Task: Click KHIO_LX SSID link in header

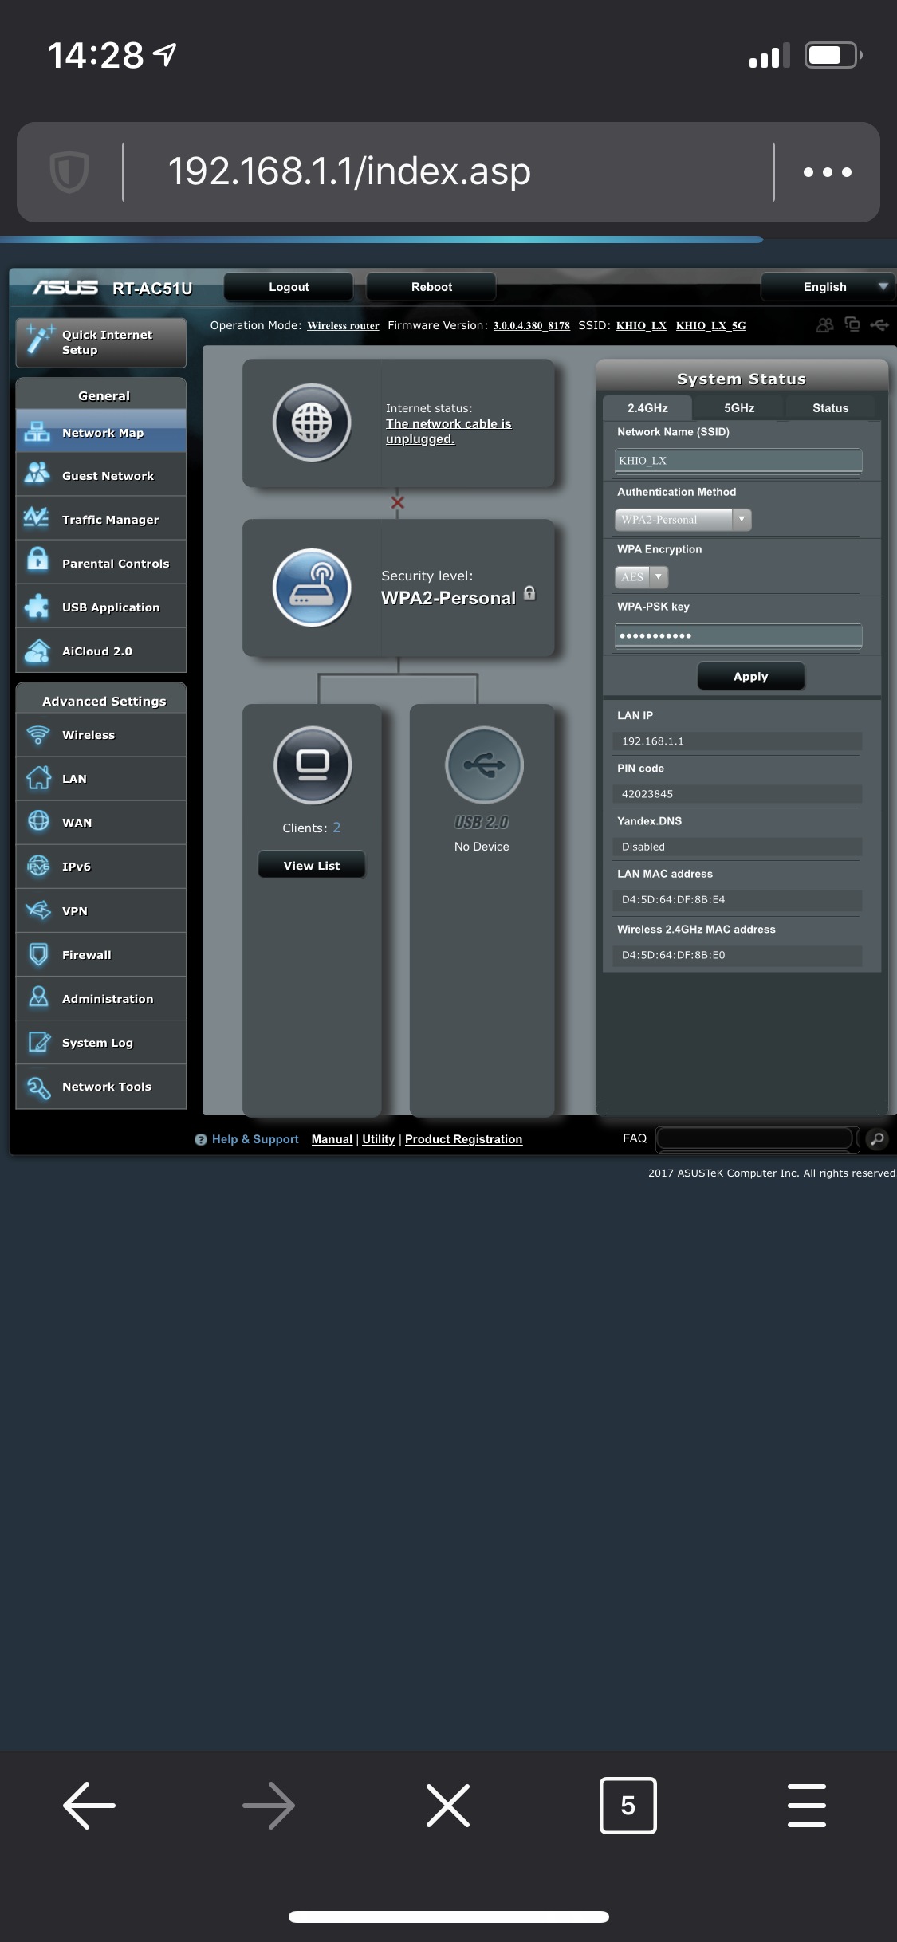Action: pos(641,325)
